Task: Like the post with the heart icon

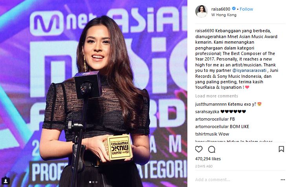Action: point(199,149)
